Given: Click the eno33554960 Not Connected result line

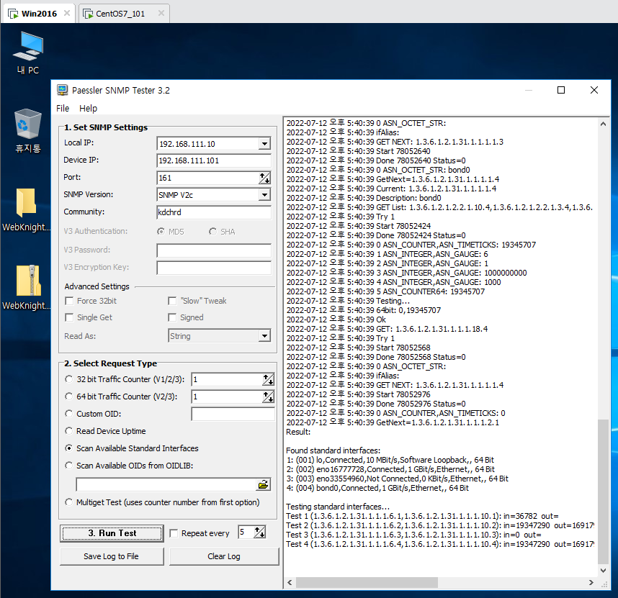Looking at the screenshot, I should click(397, 479).
